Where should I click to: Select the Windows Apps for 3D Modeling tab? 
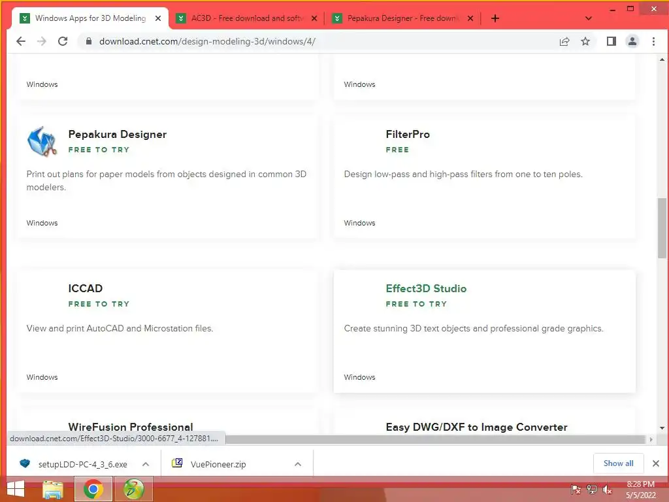(x=90, y=18)
